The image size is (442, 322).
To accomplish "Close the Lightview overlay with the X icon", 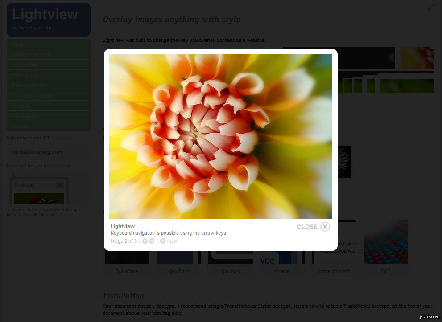I will click(x=325, y=227).
